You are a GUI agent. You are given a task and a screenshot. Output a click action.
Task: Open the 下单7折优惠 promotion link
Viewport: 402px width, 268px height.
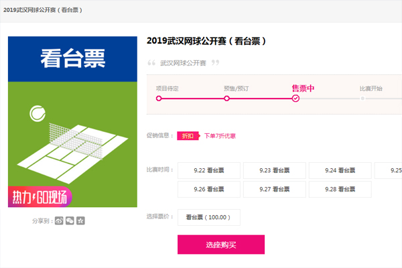(220, 135)
